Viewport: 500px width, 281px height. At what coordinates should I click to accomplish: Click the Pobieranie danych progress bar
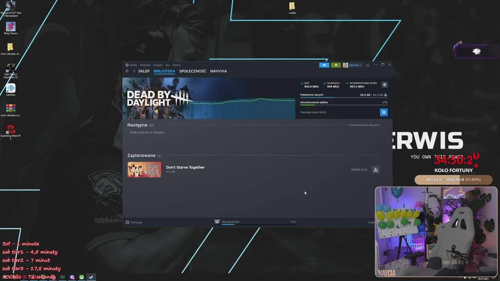click(x=344, y=98)
